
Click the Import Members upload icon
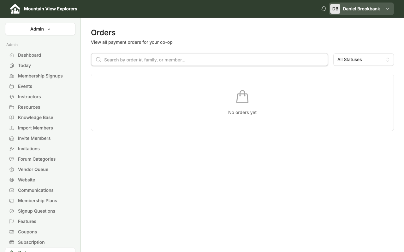pyautogui.click(x=12, y=128)
